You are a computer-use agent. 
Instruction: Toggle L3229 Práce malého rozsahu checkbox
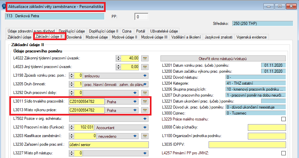point(283,119)
